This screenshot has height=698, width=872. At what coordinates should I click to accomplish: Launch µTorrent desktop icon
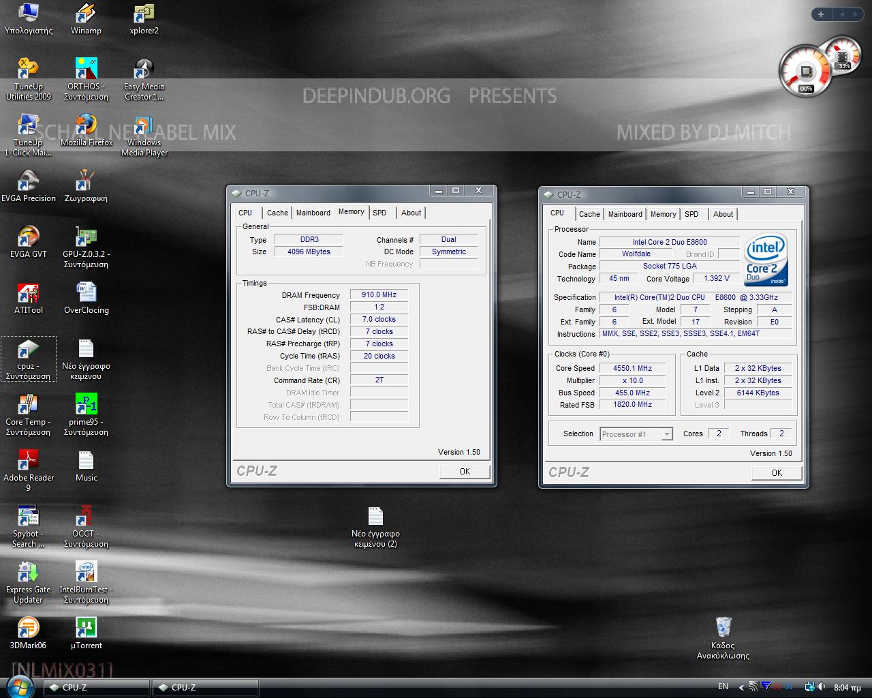(x=87, y=633)
